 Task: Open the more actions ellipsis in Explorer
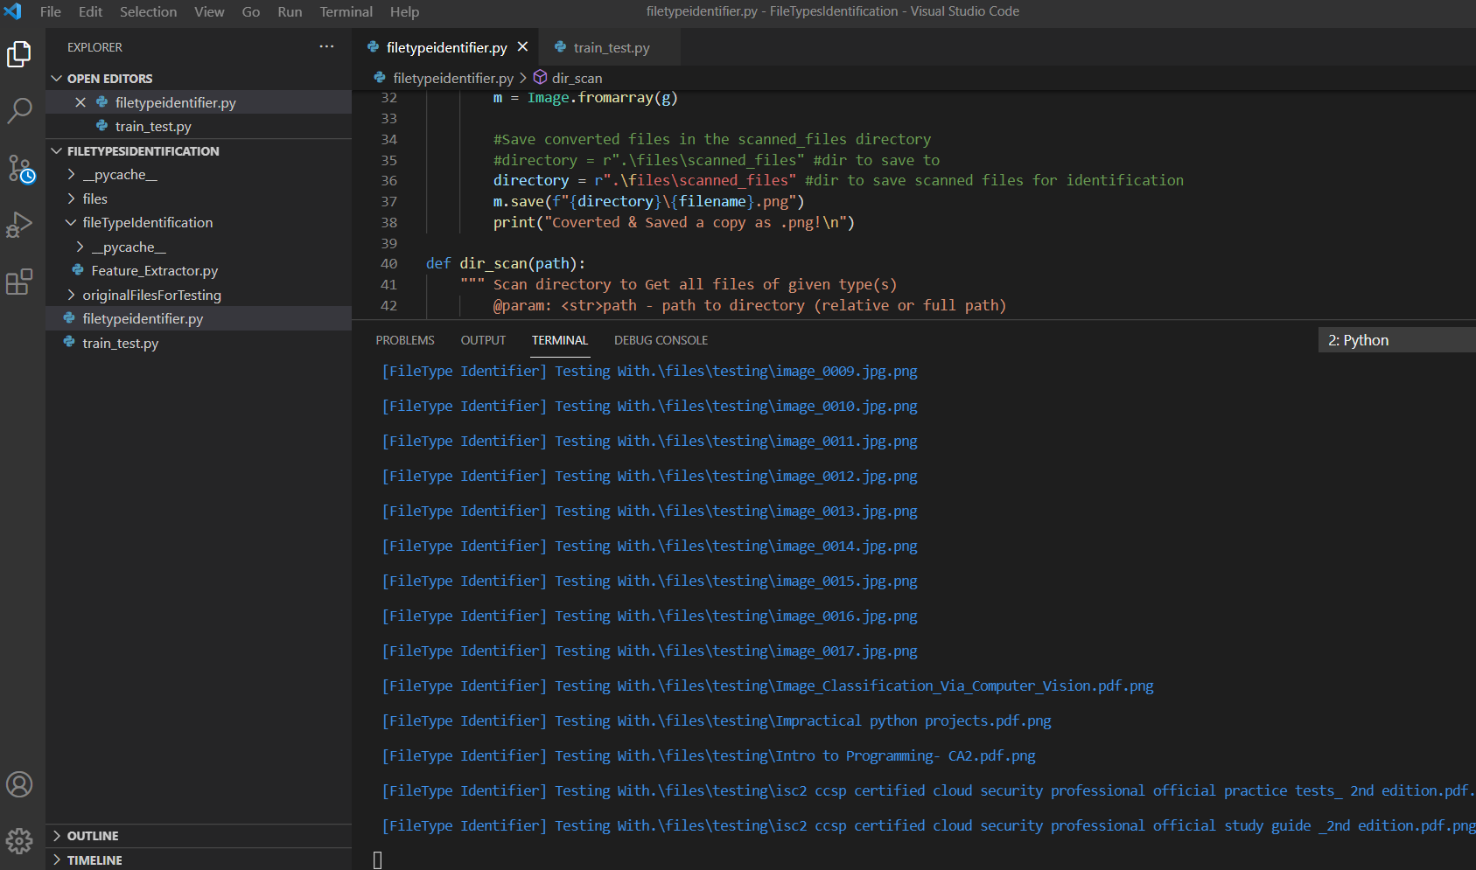[x=325, y=46]
